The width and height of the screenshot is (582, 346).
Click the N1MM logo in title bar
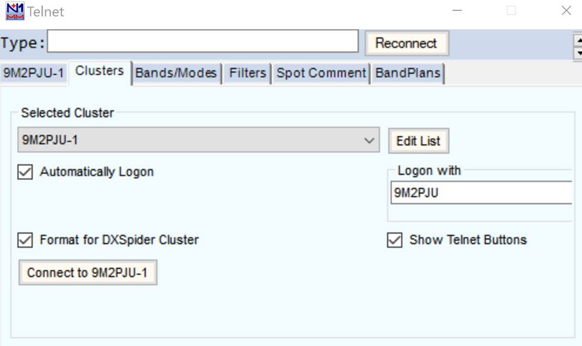[15, 11]
